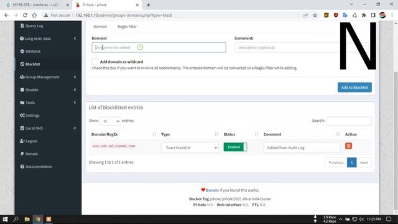Click the Donate PayPal icon
Image resolution: width=398 pixels, height=224 pixels.
click(22, 154)
